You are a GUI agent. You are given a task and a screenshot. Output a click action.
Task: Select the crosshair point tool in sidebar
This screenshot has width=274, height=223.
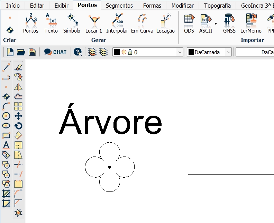[6, 97]
